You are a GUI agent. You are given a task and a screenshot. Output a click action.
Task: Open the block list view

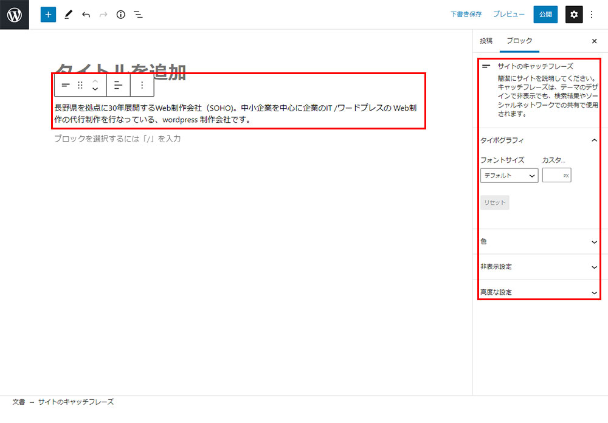[139, 15]
